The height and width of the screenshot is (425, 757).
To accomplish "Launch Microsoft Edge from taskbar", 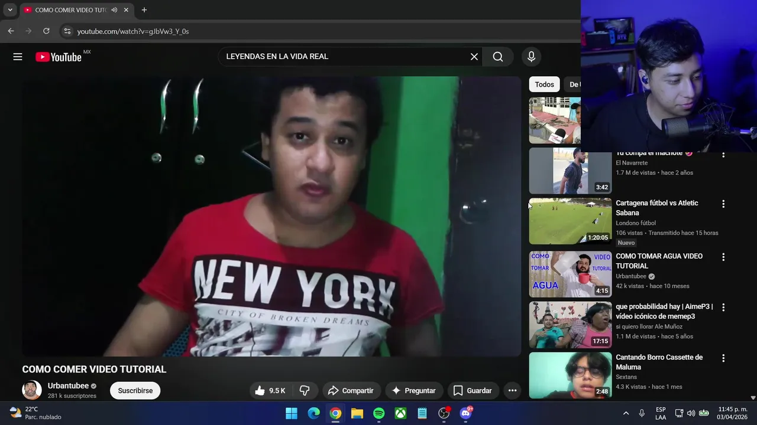I will 313,413.
